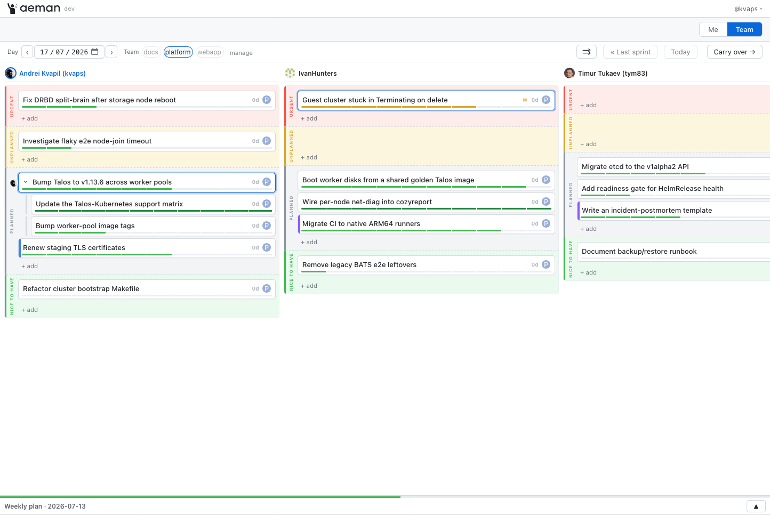
Task: Click the P badge on Fix DRBD split-brain task
Action: coord(267,100)
